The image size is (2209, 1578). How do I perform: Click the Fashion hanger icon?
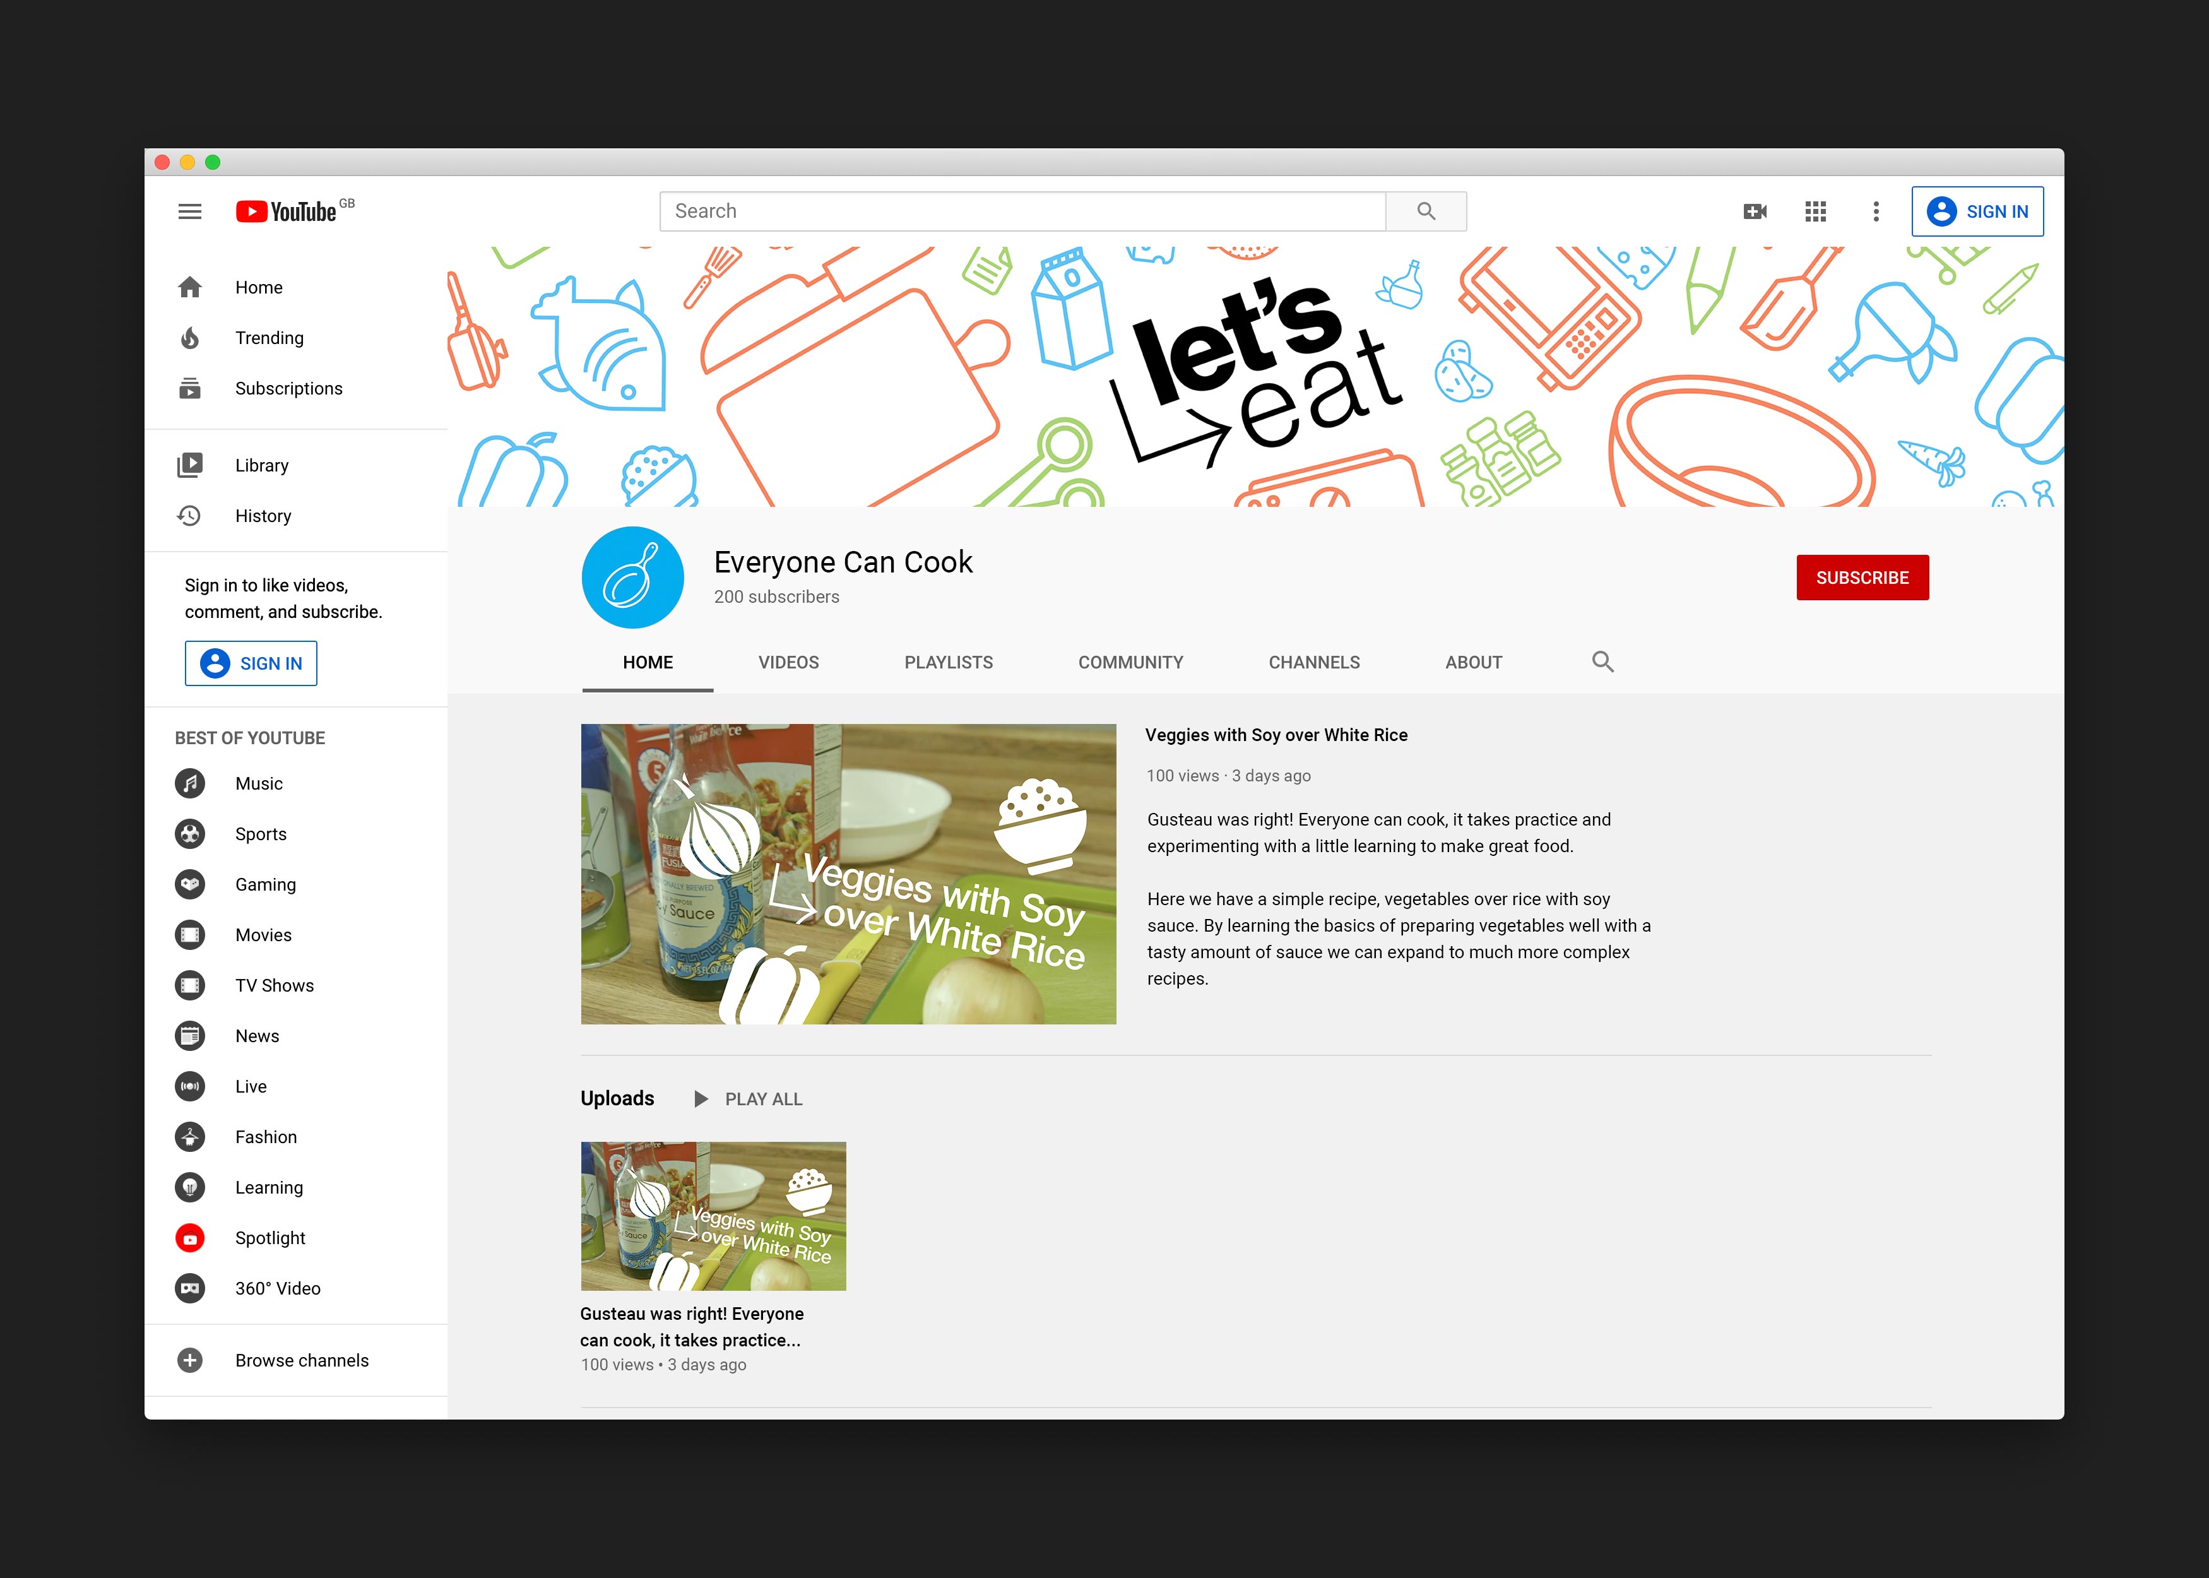189,1137
